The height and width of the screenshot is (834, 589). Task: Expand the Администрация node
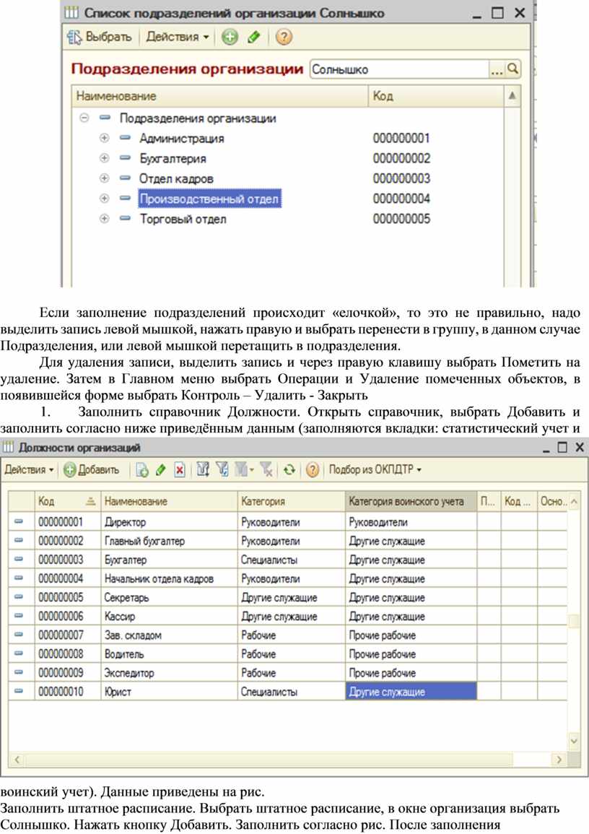(x=104, y=138)
